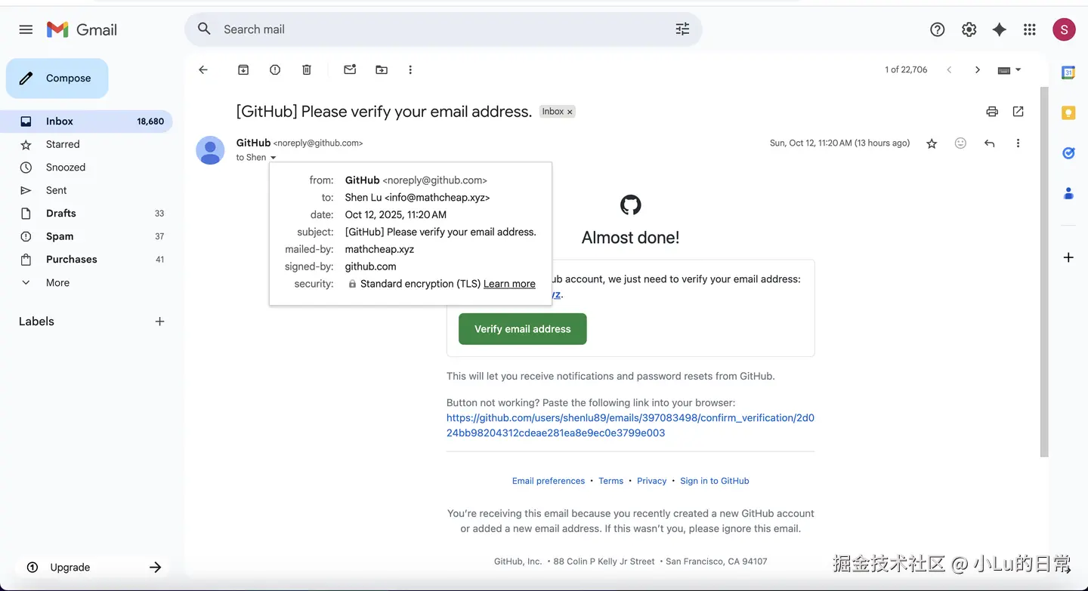
Task: Focus the Search mail field
Action: [443, 29]
